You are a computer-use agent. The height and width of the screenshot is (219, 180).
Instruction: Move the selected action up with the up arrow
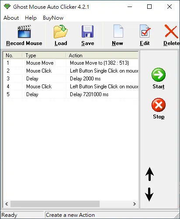point(149,174)
